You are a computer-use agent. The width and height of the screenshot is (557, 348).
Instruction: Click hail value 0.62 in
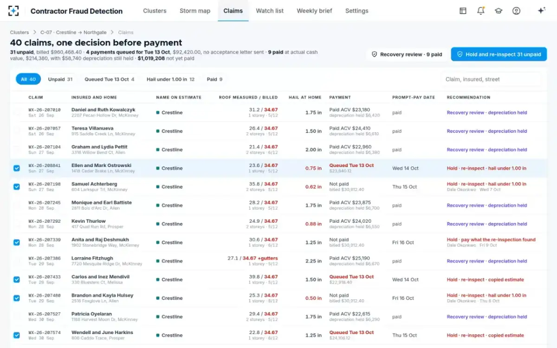[x=313, y=187]
